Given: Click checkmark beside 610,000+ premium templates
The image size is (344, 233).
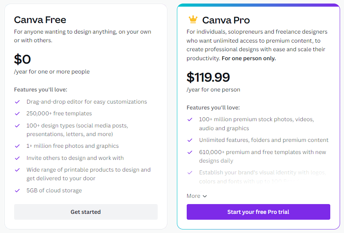Looking at the screenshot, I should pos(190,152).
